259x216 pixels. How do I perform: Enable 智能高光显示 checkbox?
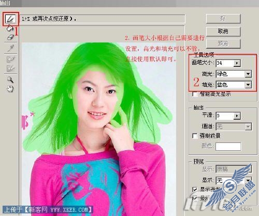(195, 94)
